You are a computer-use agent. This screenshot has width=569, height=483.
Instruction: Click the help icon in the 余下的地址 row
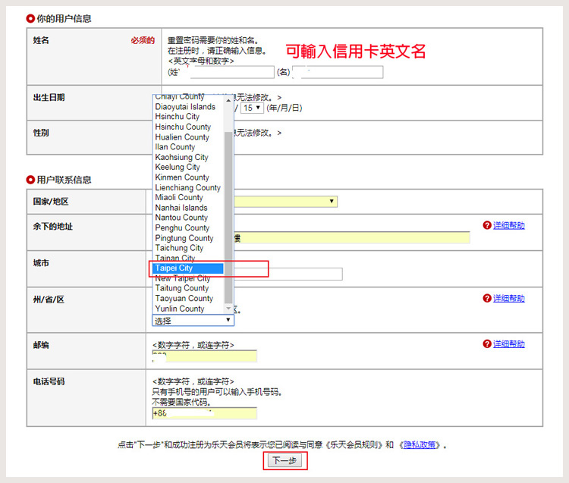[487, 226]
